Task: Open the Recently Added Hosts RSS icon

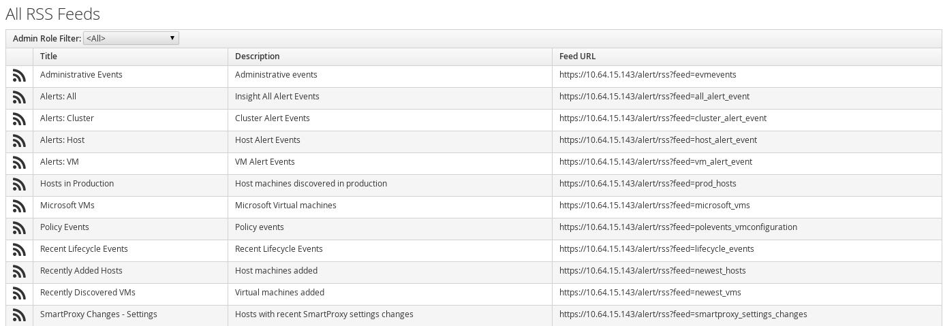Action: 19,272
